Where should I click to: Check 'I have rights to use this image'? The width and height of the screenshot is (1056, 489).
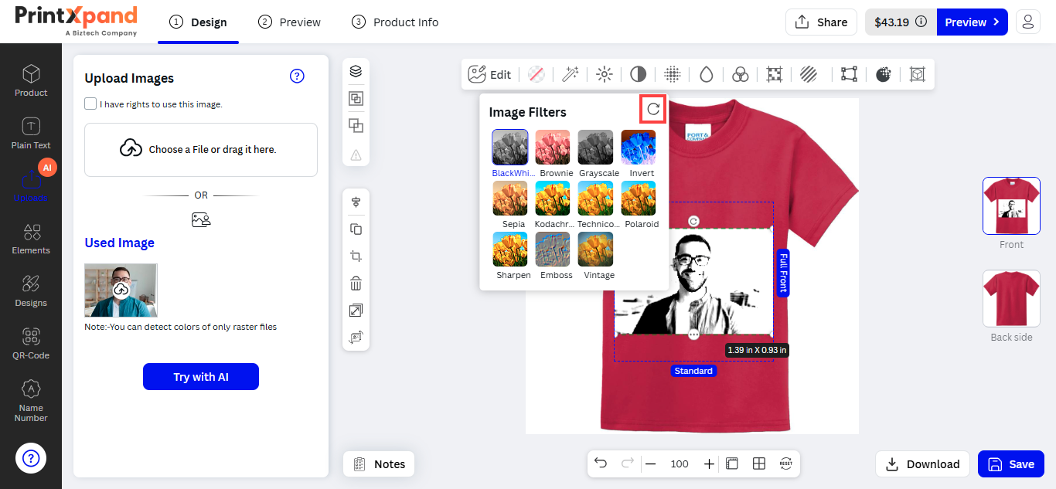[x=91, y=104]
